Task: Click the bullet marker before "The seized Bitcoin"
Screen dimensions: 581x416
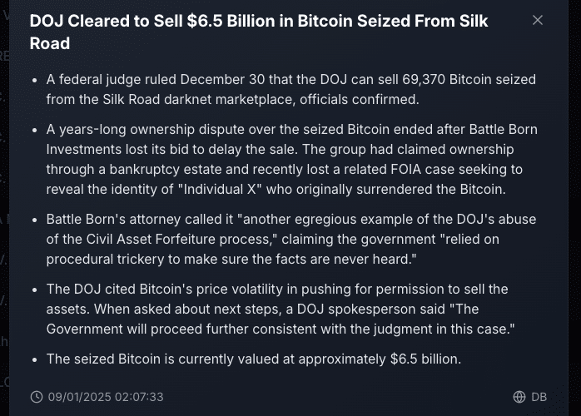Action: (x=34, y=360)
